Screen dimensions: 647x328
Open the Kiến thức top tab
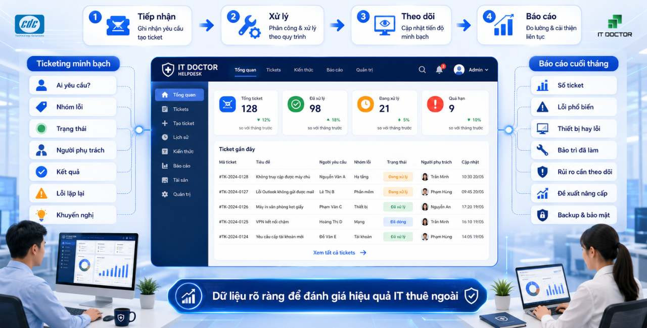[303, 70]
